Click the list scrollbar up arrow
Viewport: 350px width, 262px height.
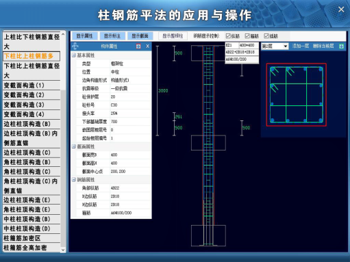coord(63,34)
